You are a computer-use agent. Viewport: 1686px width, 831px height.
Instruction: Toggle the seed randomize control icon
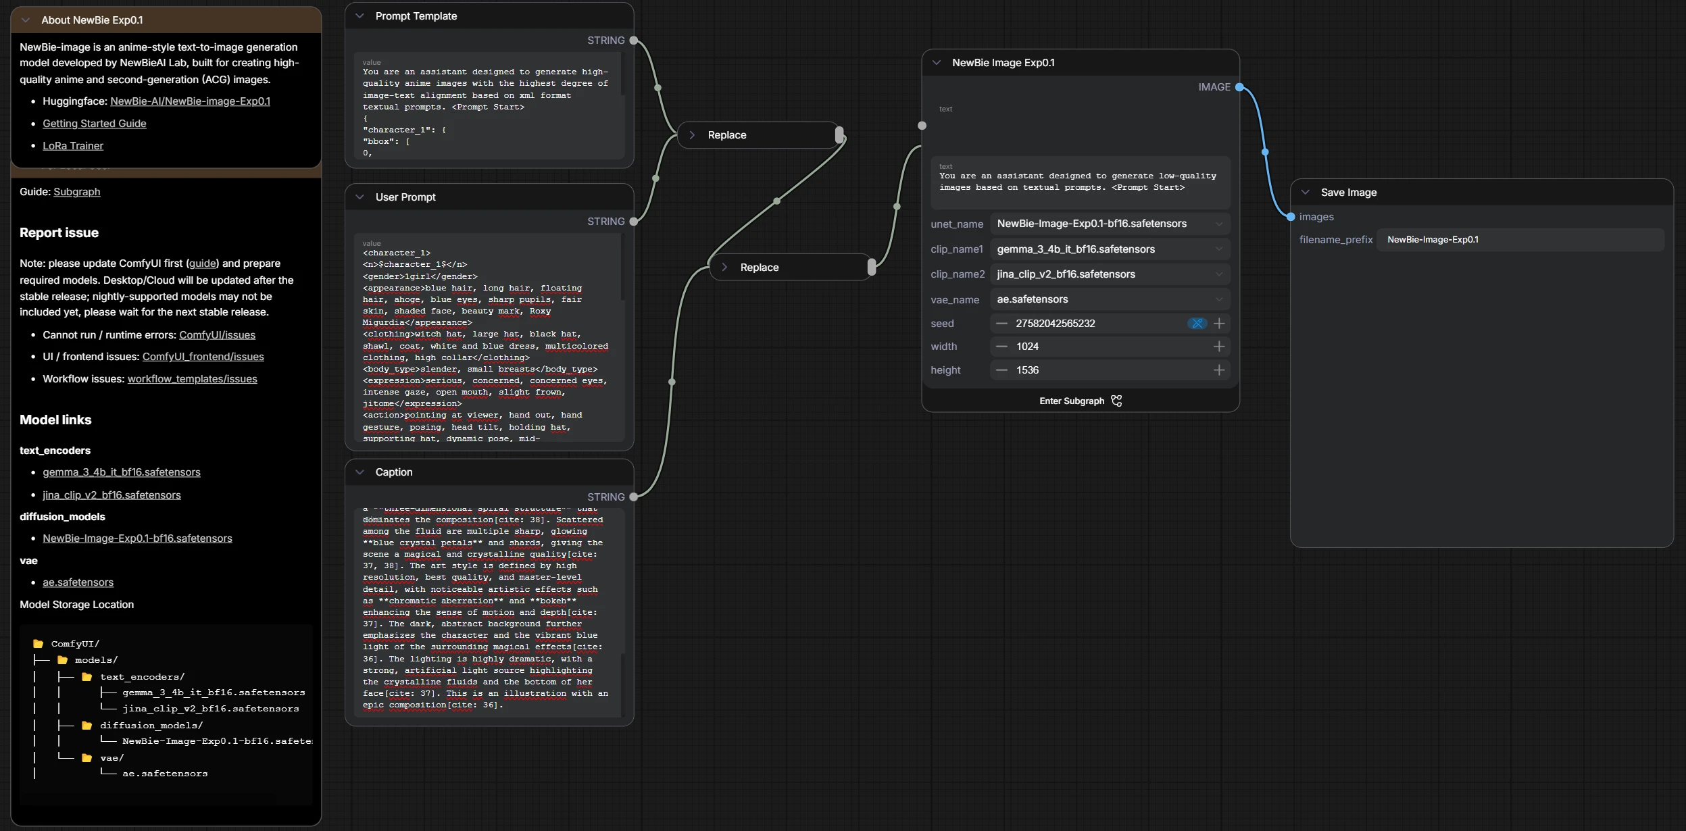[1197, 324]
